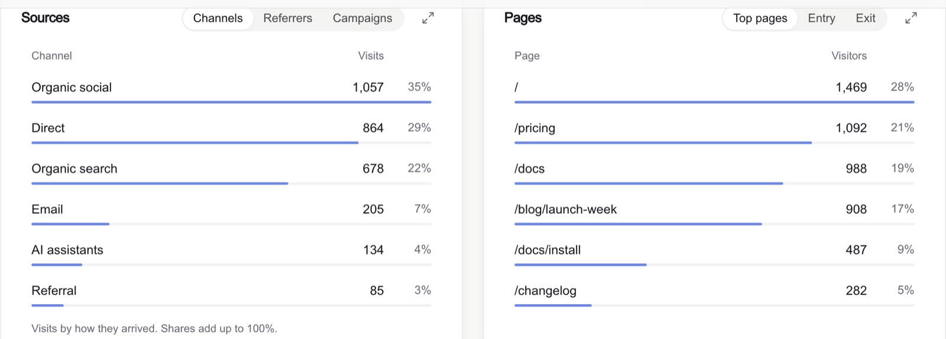
Task: Select the Top pages tab
Action: click(x=760, y=18)
